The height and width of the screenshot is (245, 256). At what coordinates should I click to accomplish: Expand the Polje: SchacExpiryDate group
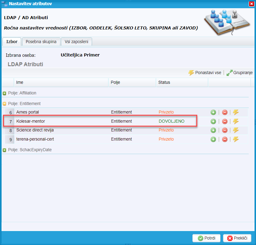pos(5,150)
